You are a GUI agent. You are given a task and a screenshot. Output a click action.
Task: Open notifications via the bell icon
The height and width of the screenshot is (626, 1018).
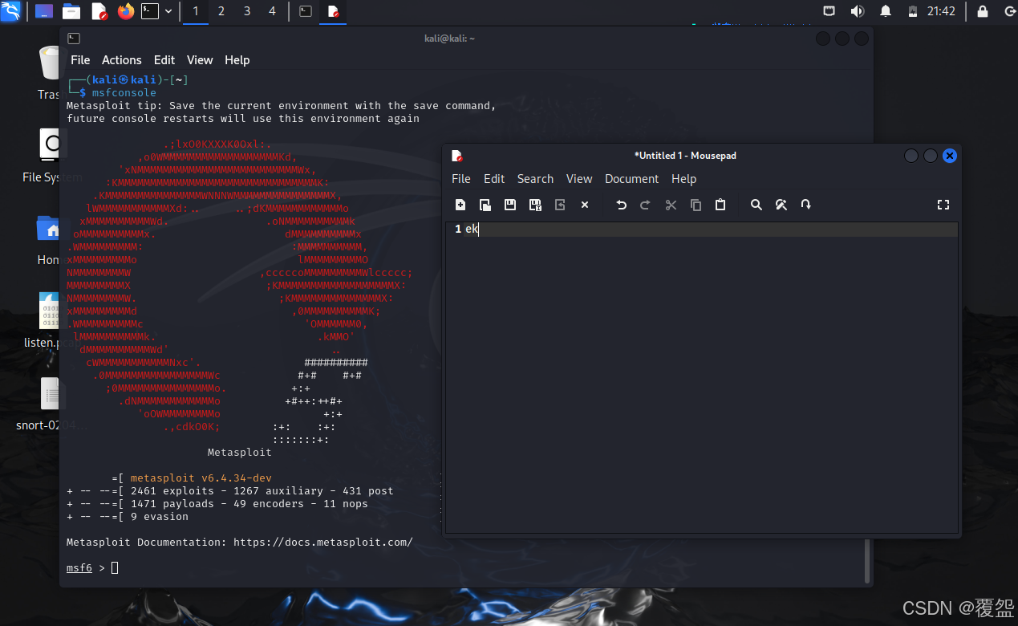click(x=886, y=11)
